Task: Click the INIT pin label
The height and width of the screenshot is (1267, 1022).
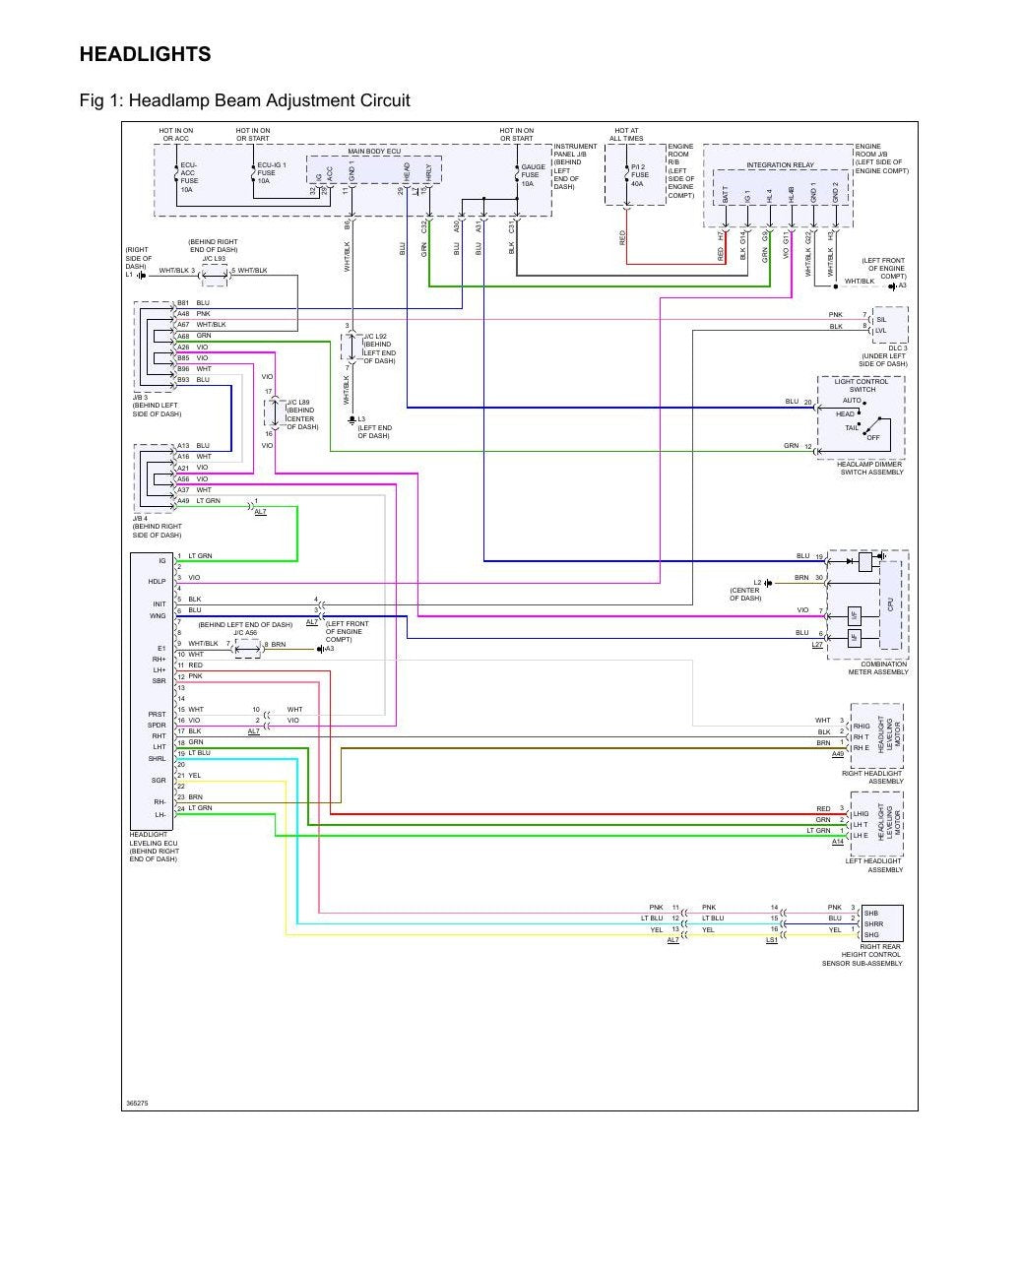Action: coord(160,604)
